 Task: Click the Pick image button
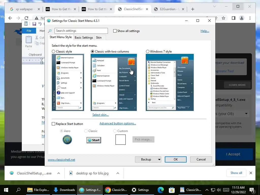click(143, 139)
